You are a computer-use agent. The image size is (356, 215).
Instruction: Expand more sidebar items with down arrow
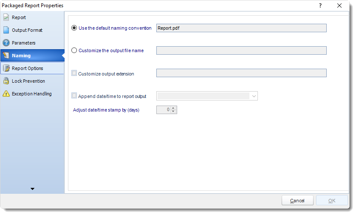pyautogui.click(x=32, y=189)
